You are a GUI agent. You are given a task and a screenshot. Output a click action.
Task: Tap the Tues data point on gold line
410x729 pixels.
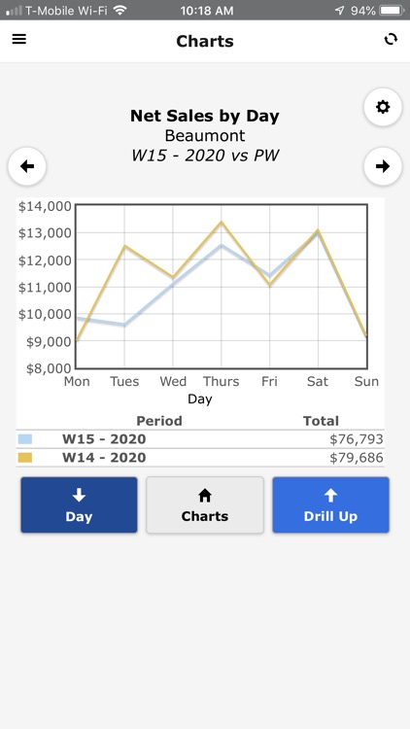pos(124,246)
